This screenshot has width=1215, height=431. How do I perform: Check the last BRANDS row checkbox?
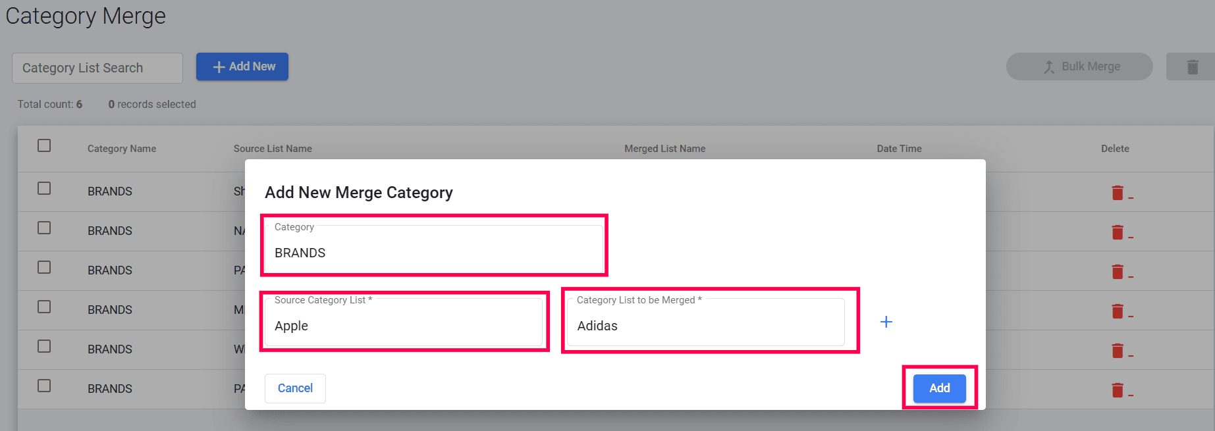(x=44, y=386)
